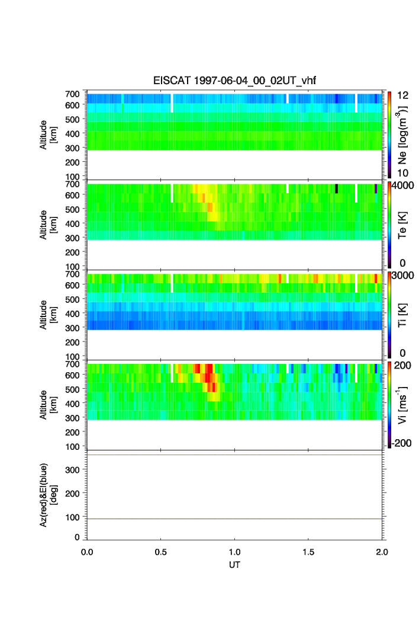This screenshot has height=630, width=419.
Task: Click the blue elevation line in bottom panel
Action: 234,519
